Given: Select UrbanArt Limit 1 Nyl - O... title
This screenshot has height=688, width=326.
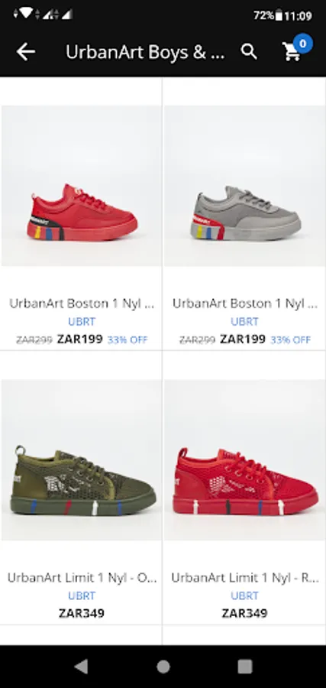Looking at the screenshot, I should coord(82,577).
